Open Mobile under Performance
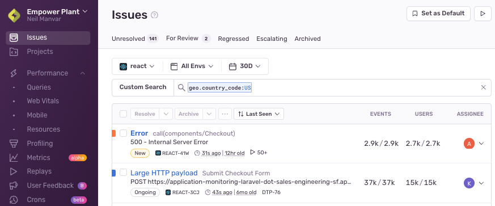This screenshot has width=495, height=206. [x=37, y=115]
